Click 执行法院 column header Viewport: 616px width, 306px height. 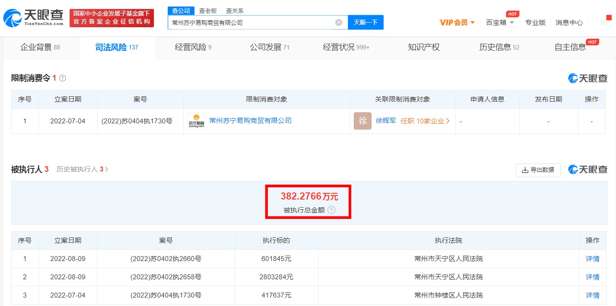[x=449, y=241]
